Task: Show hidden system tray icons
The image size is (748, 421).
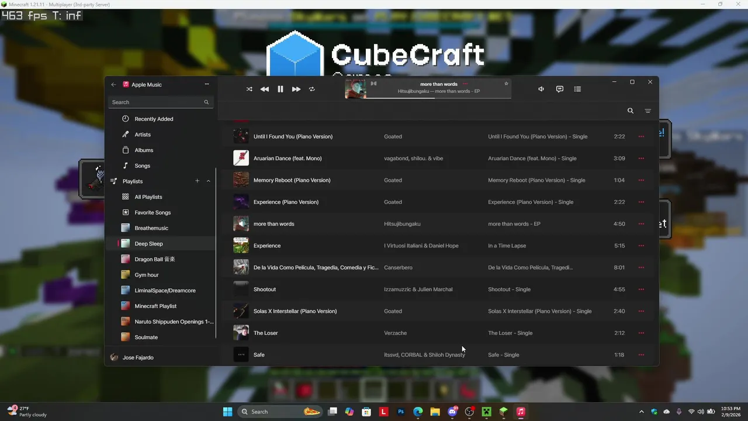Action: coord(642,412)
